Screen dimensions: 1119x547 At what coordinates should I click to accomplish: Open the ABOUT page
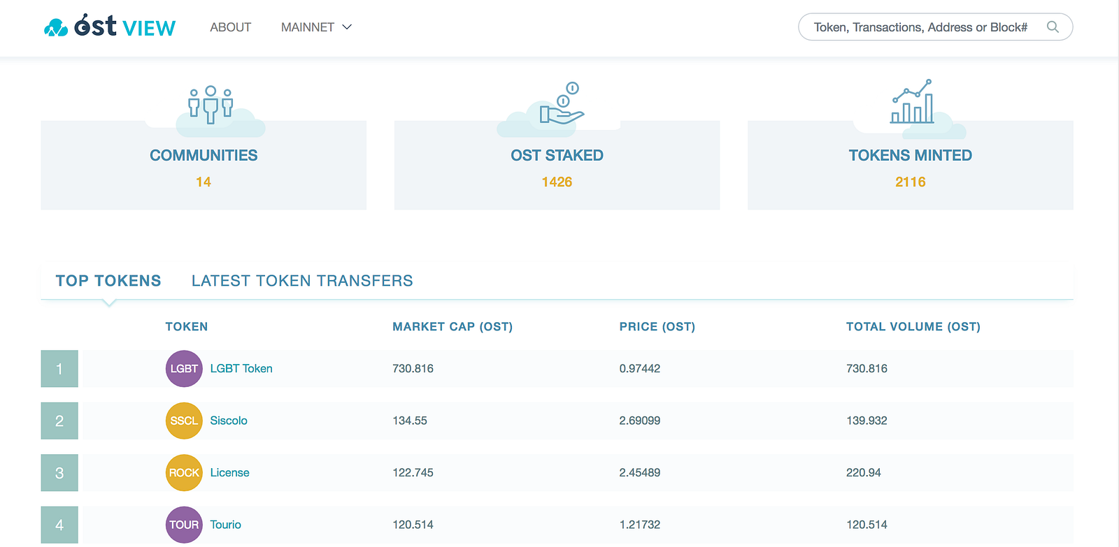(x=231, y=27)
